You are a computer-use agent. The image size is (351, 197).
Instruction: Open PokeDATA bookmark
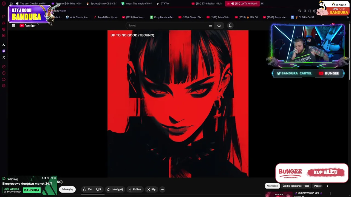point(106,17)
